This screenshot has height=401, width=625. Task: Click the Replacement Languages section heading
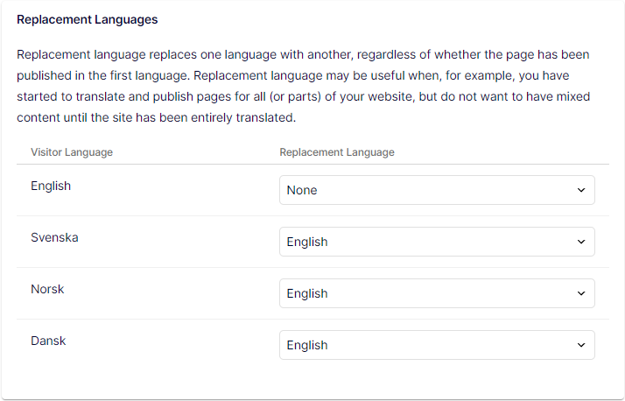tap(88, 19)
